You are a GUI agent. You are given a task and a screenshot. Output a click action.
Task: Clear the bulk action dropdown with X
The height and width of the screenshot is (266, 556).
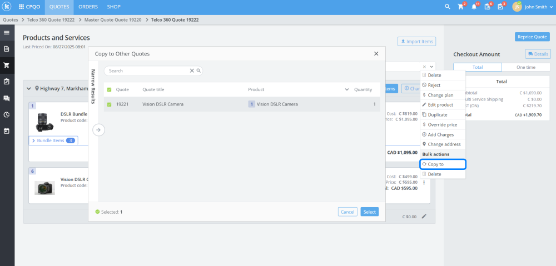(424, 67)
